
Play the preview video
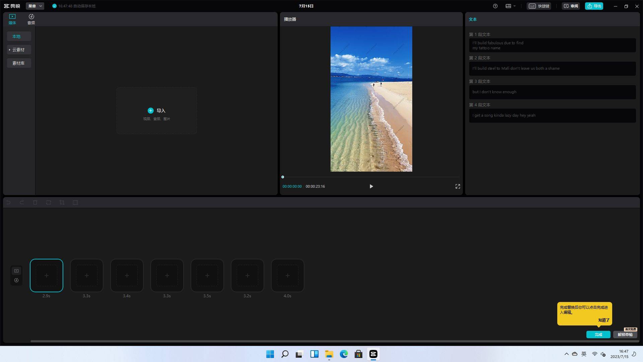(x=371, y=186)
